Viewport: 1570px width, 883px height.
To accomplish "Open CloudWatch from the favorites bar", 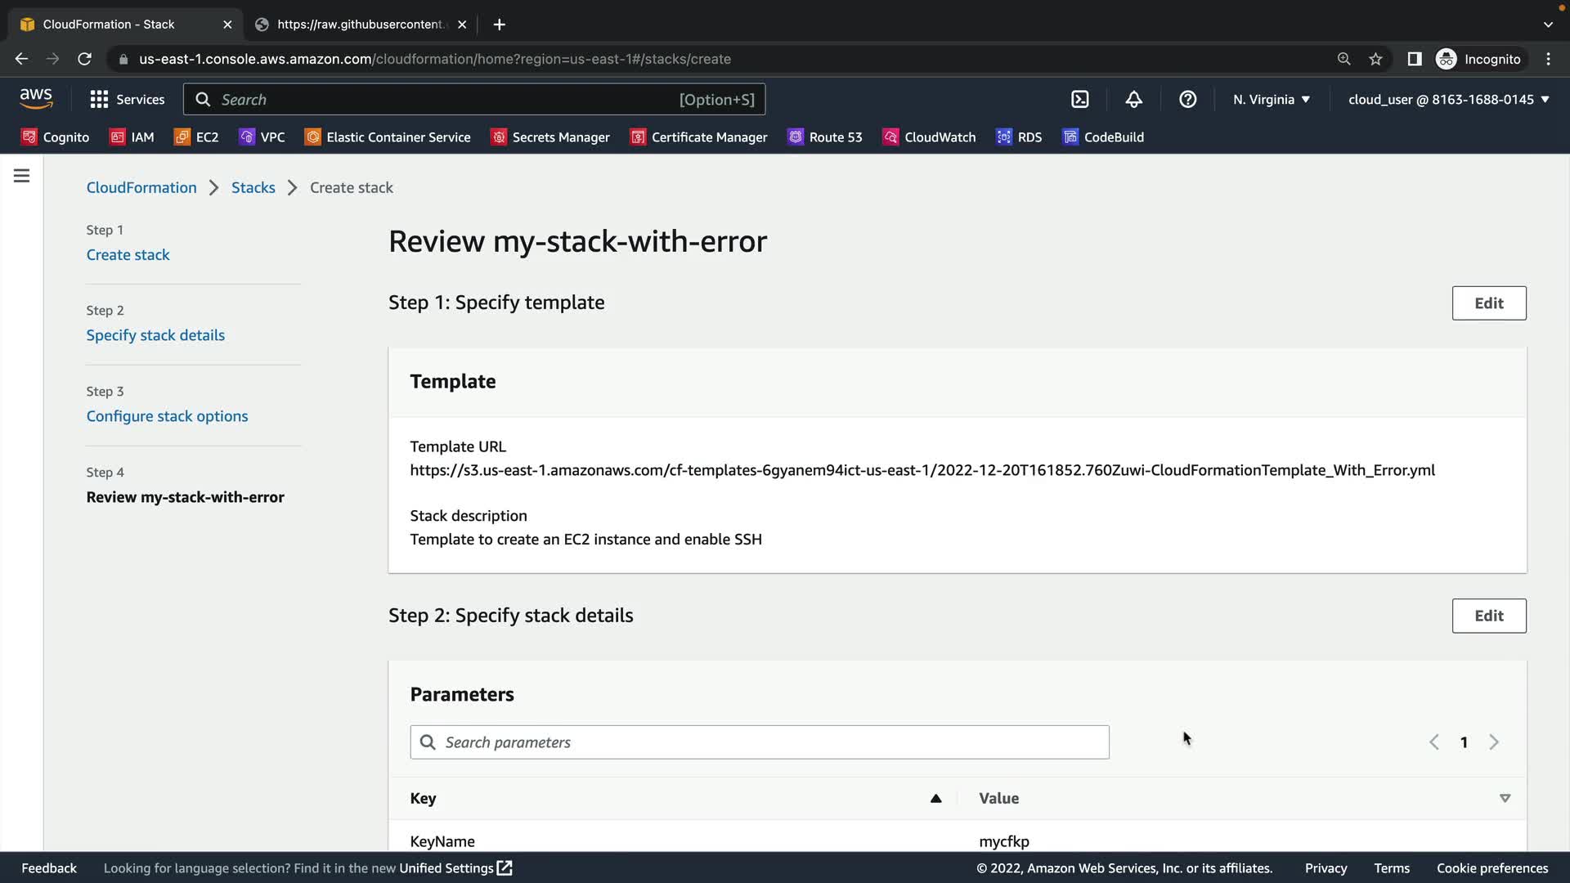I will pos(930,137).
